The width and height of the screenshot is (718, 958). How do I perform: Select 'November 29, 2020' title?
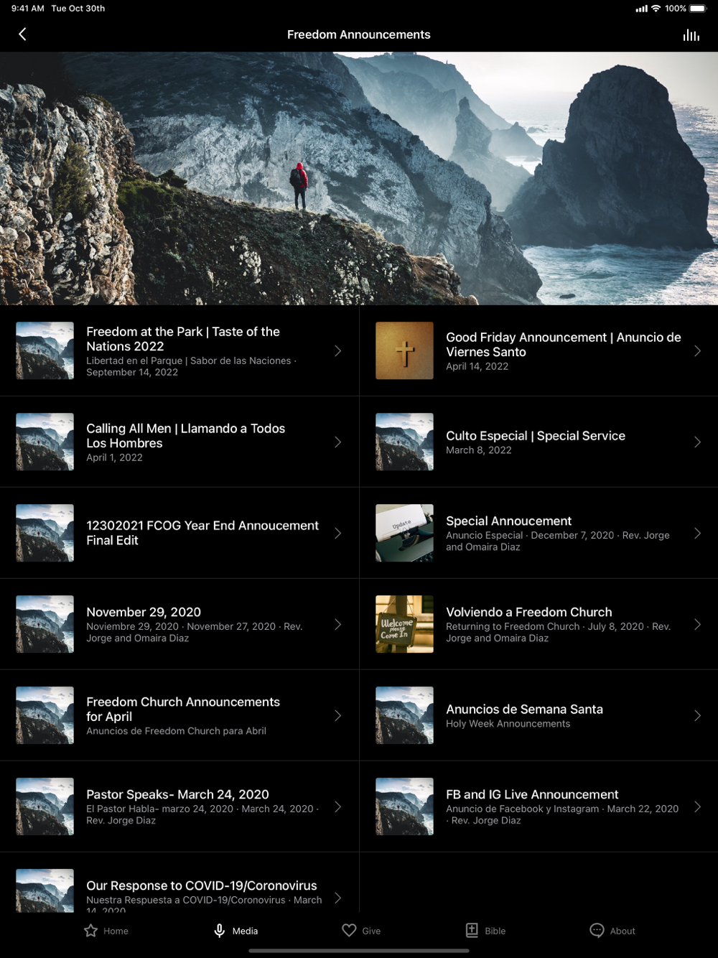[144, 612]
